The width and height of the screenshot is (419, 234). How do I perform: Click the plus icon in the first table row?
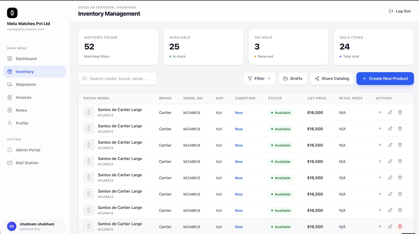(x=380, y=112)
